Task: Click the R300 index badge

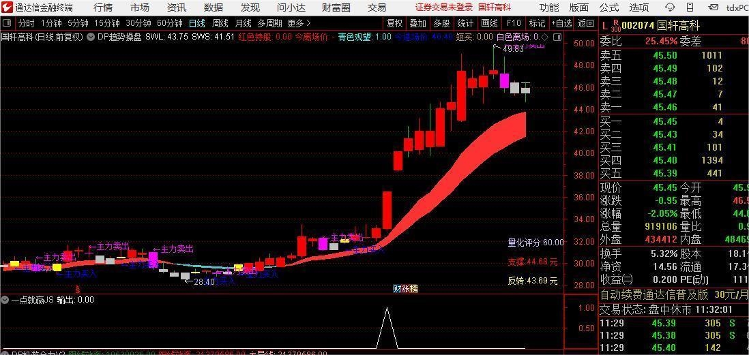Action: click(616, 26)
